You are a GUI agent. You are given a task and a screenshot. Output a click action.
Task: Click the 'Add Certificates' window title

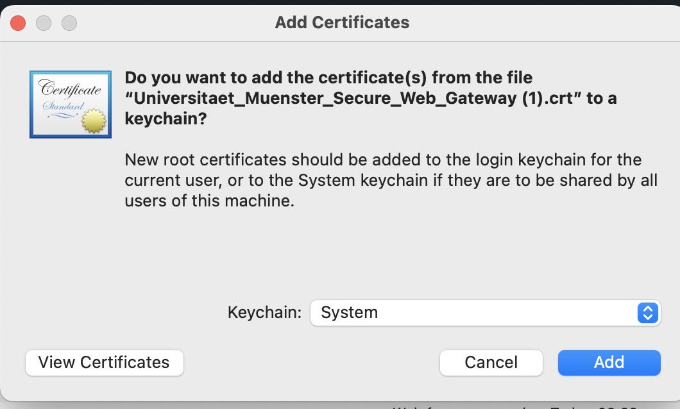[342, 22]
